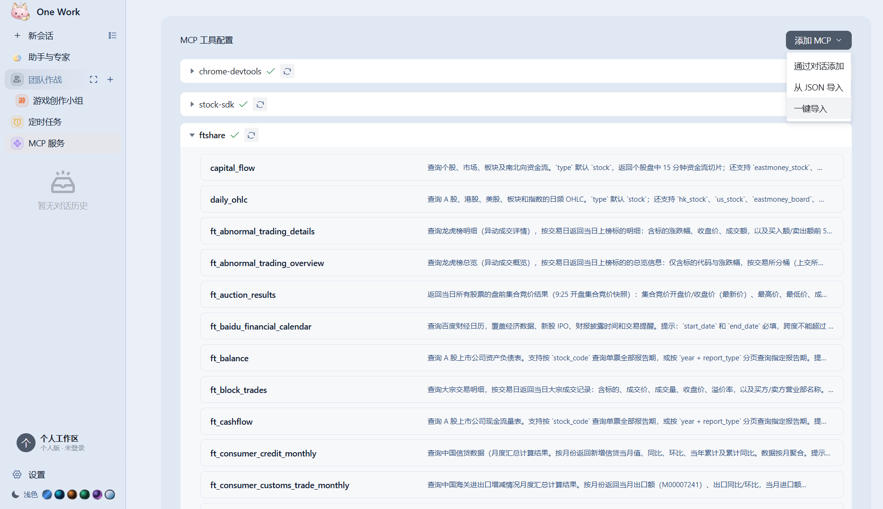The image size is (883, 509).
Task: Select the ft_block_trades tool
Action: tap(522, 390)
